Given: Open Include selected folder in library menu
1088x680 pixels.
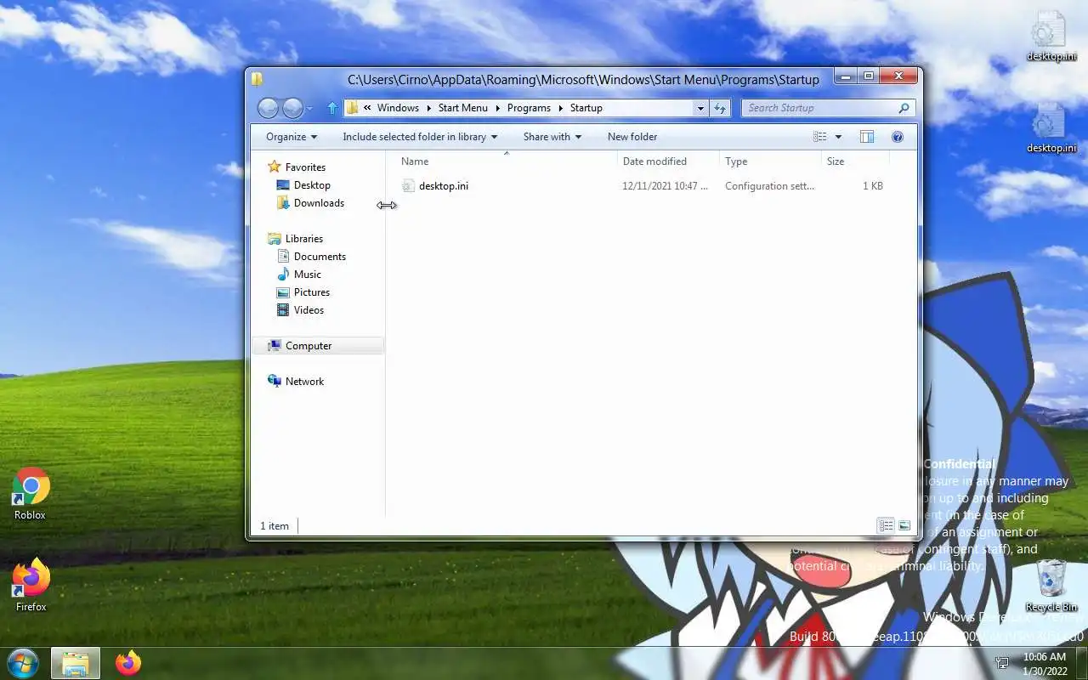Looking at the screenshot, I should tap(420, 137).
